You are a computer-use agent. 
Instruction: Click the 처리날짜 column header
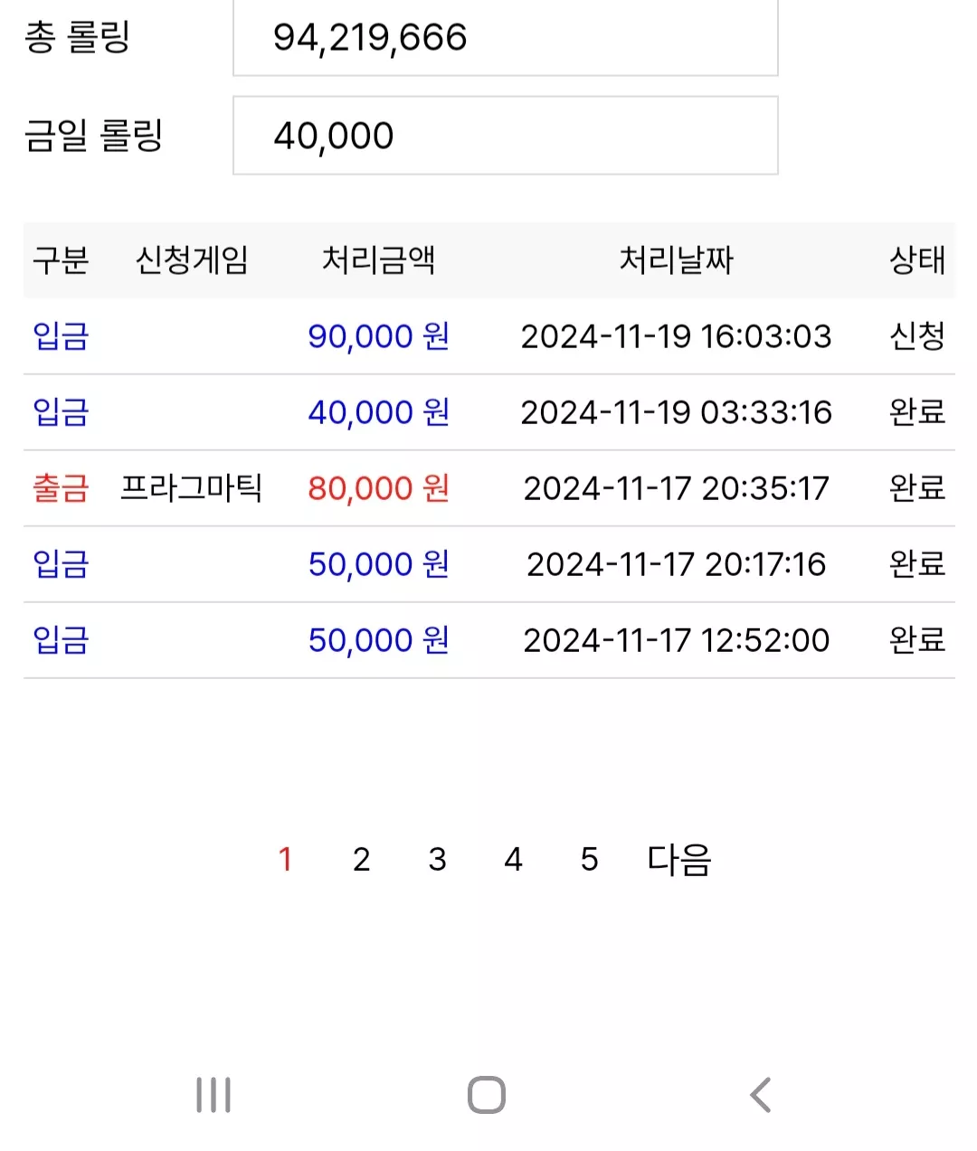tap(676, 260)
